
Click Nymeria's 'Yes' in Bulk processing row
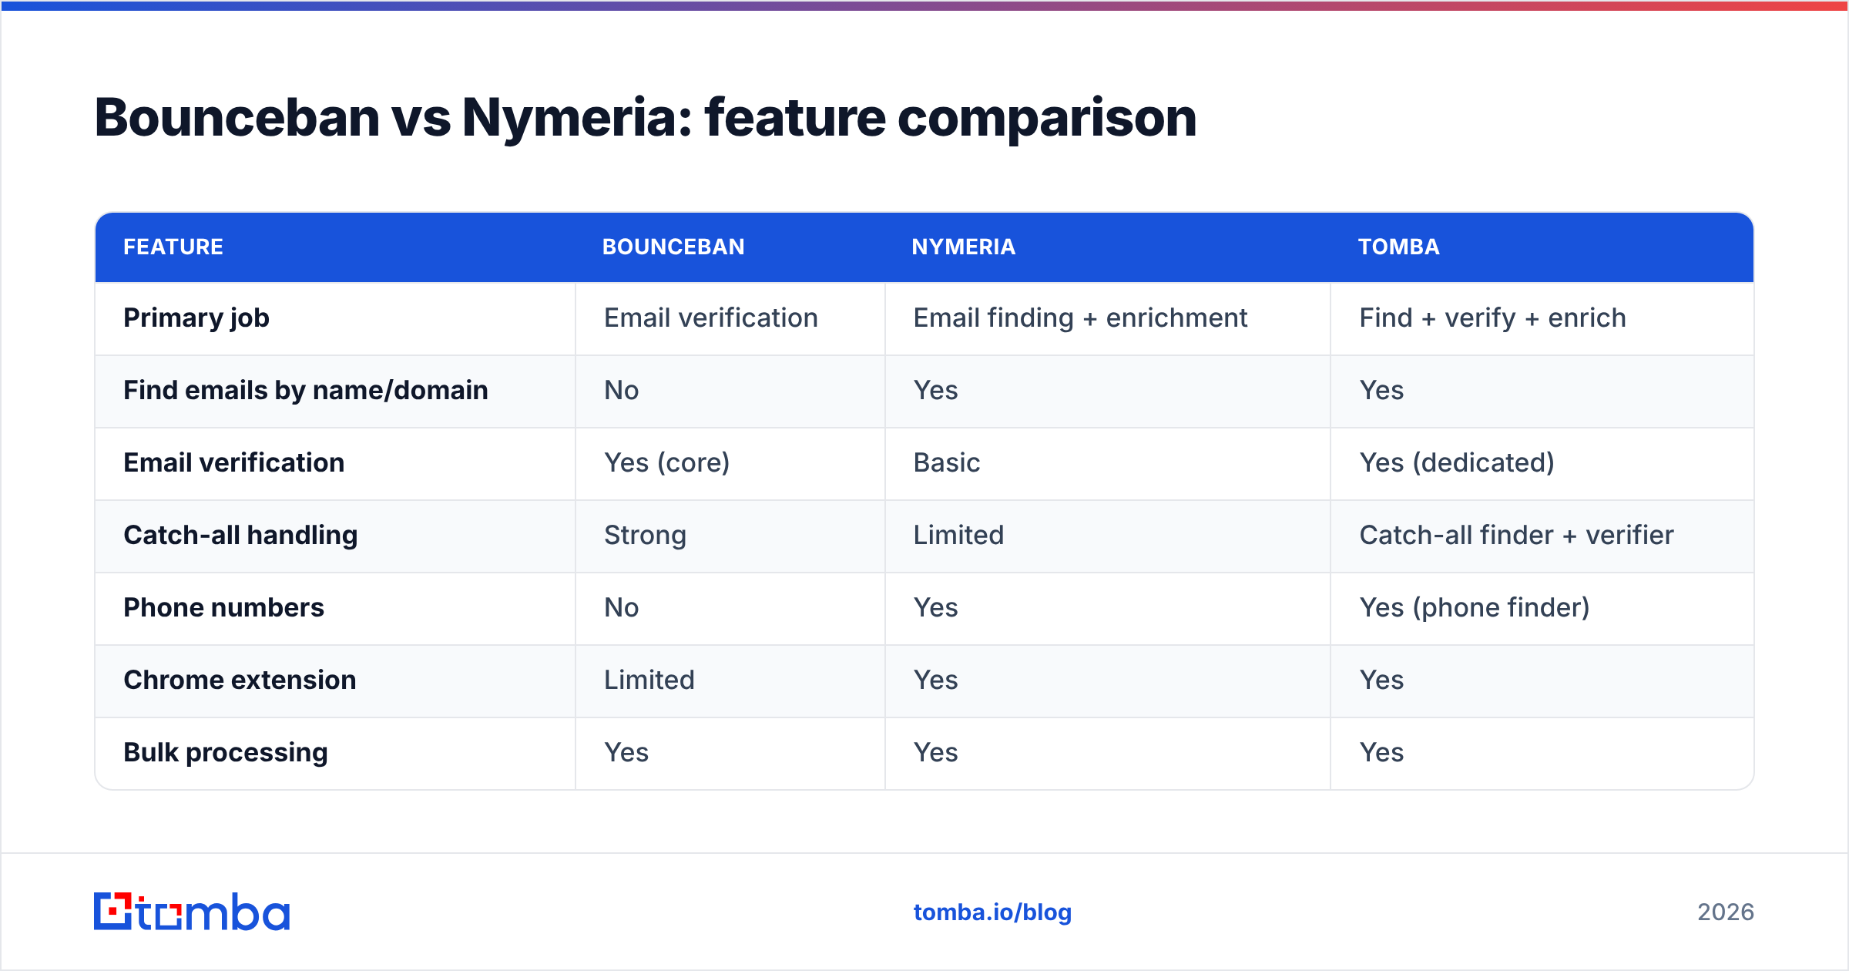click(935, 752)
